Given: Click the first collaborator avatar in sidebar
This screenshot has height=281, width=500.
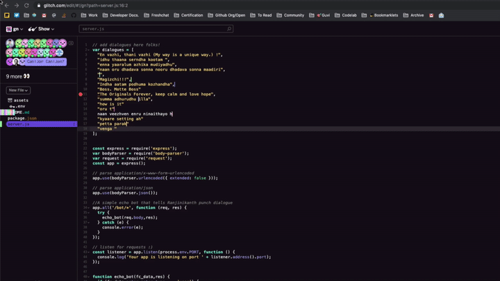Looking at the screenshot, I should tap(10, 43).
